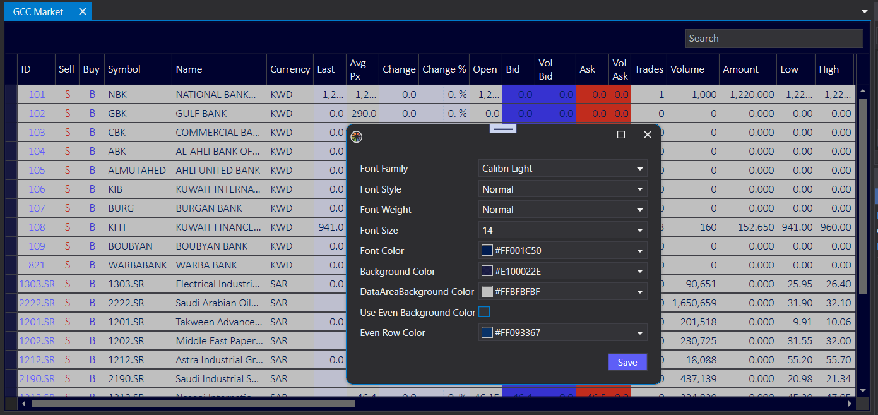The height and width of the screenshot is (415, 878).
Task: Choose the Even Row Color swatch #FF093367
Action: pyautogui.click(x=487, y=332)
